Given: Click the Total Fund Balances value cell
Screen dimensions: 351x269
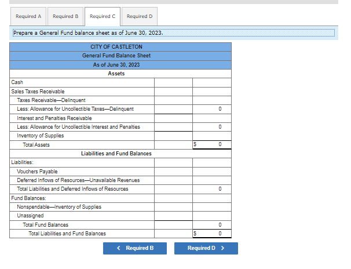Looking at the screenshot, I should coord(212,225).
